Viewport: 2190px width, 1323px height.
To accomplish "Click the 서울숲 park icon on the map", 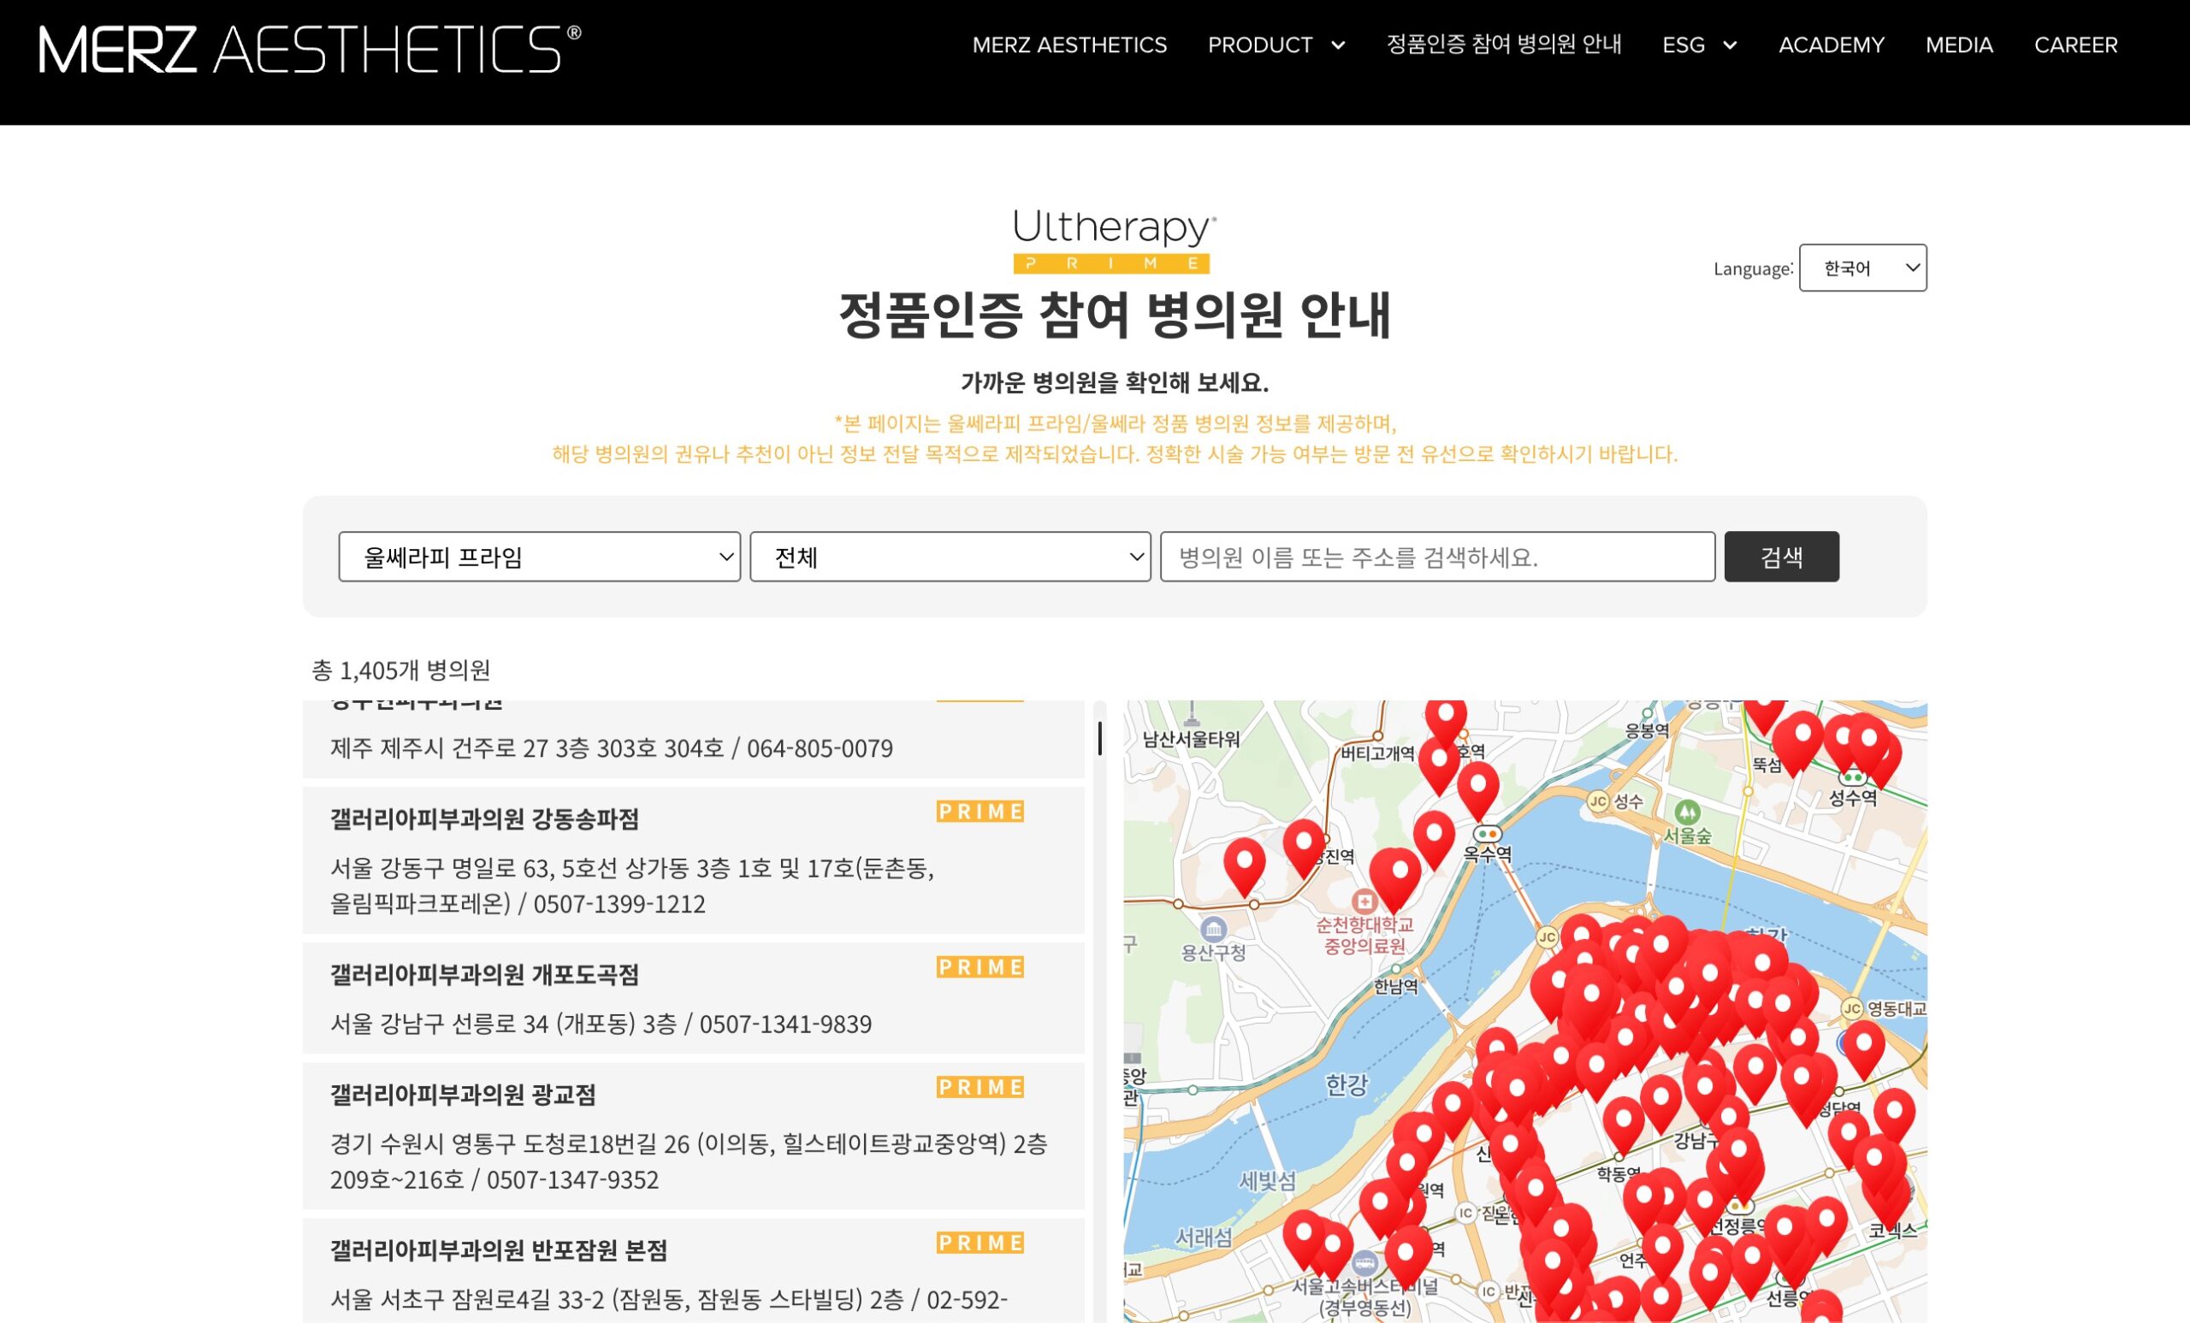I will 1687,812.
